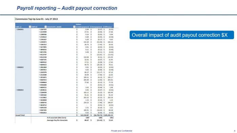The width and height of the screenshot is (237, 133).
Task: Expand employee row with underpayment 215.20
Action: [x=40, y=42]
